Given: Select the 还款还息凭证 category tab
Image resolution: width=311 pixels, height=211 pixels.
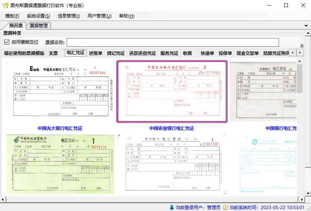Looking at the screenshot, I should click(x=142, y=53).
